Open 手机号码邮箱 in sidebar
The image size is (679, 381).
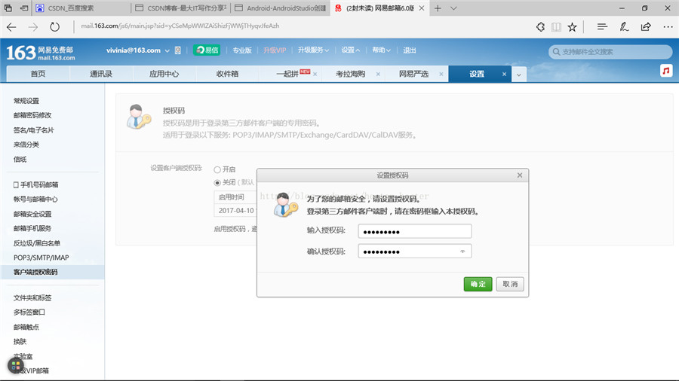[36, 185]
